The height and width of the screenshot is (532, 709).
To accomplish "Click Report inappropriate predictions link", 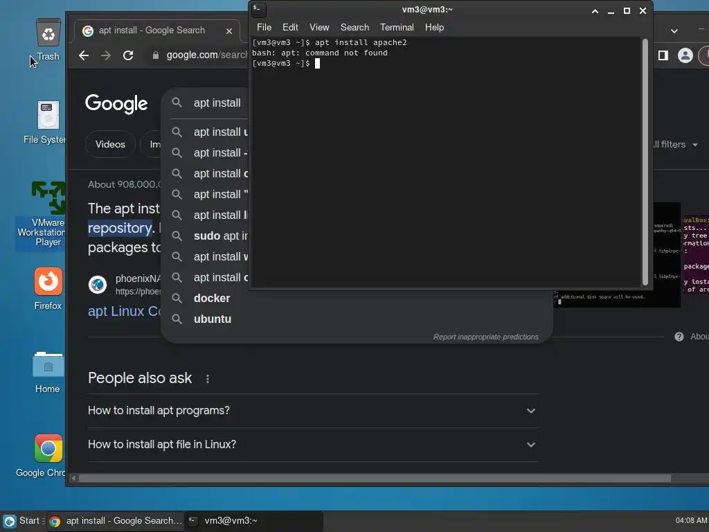I will click(485, 337).
